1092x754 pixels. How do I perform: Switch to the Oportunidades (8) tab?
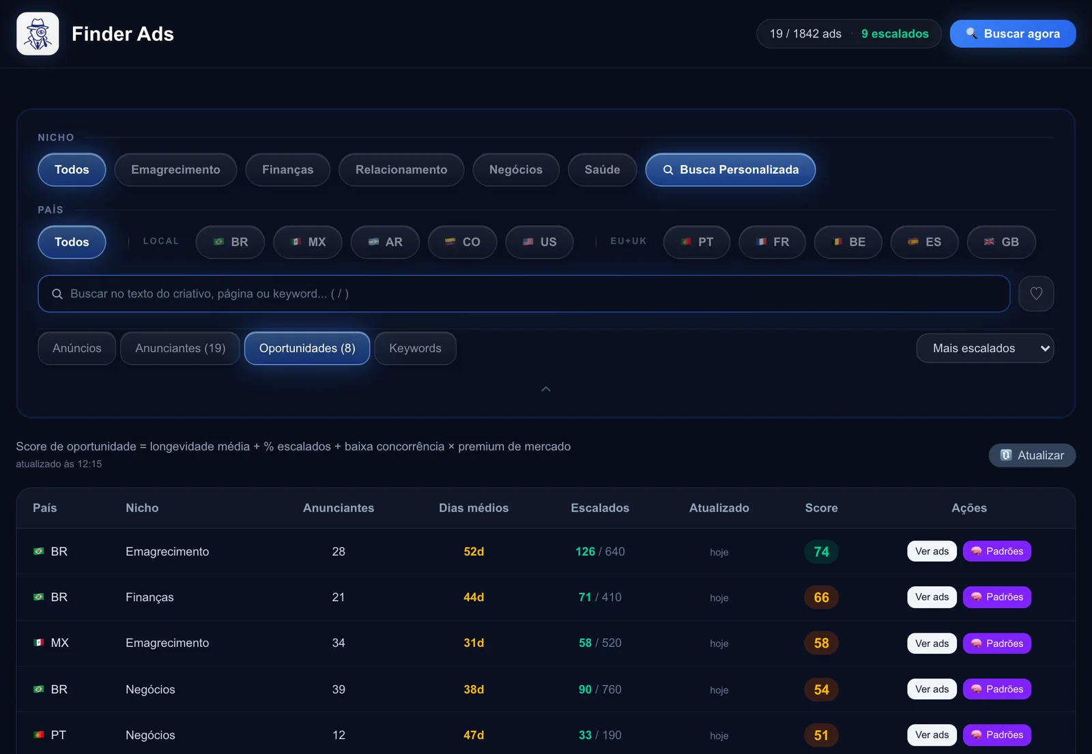(307, 348)
